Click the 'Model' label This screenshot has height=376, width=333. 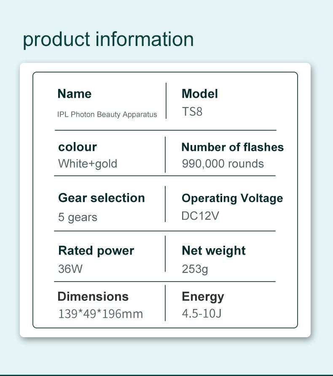point(200,94)
